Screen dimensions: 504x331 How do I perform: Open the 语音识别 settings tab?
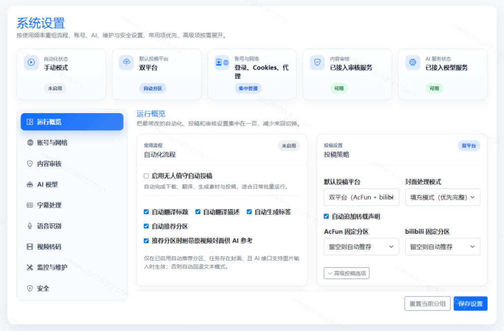click(72, 226)
